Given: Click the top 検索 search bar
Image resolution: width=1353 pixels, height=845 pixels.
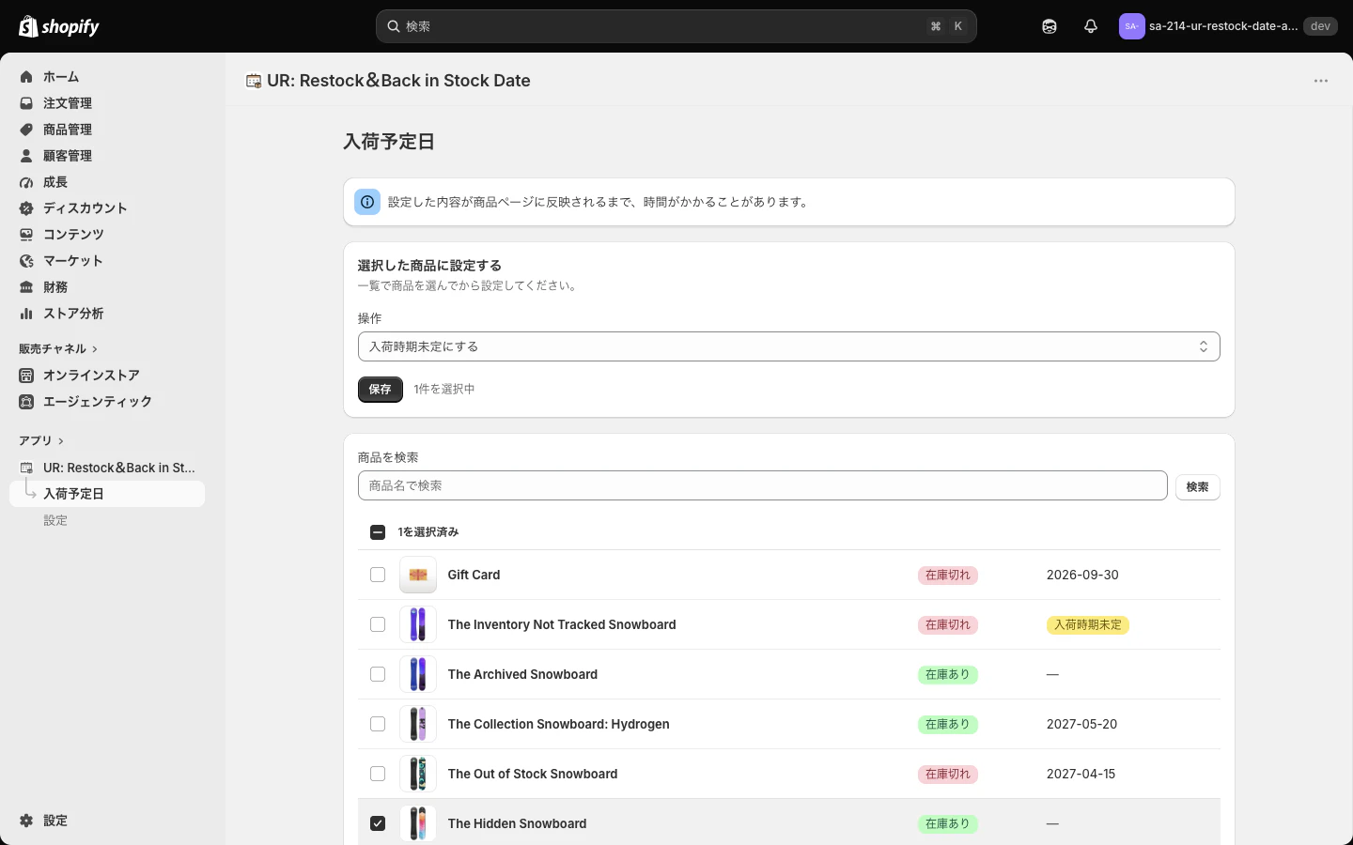Looking at the screenshot, I should [x=676, y=26].
